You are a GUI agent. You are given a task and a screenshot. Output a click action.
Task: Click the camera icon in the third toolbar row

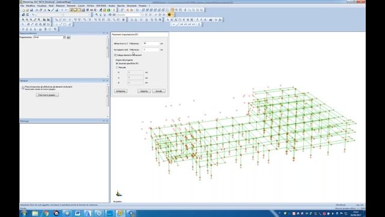point(211,20)
